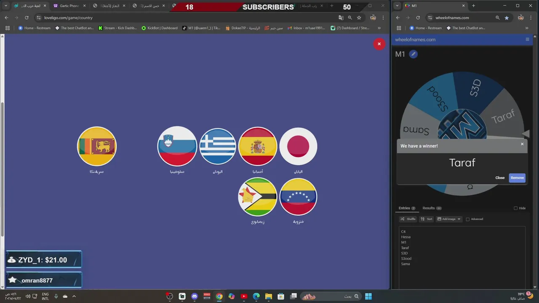Open File Explorer from the taskbar

269,296
